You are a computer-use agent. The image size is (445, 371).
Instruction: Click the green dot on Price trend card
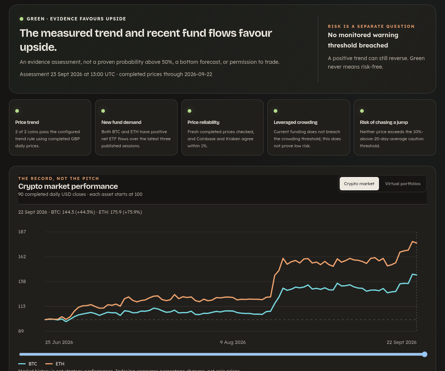pyautogui.click(x=17, y=111)
